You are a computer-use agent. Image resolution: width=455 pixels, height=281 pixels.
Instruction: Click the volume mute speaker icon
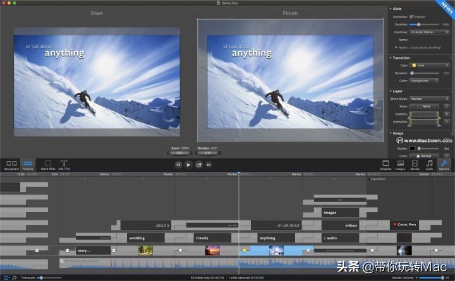(417, 278)
